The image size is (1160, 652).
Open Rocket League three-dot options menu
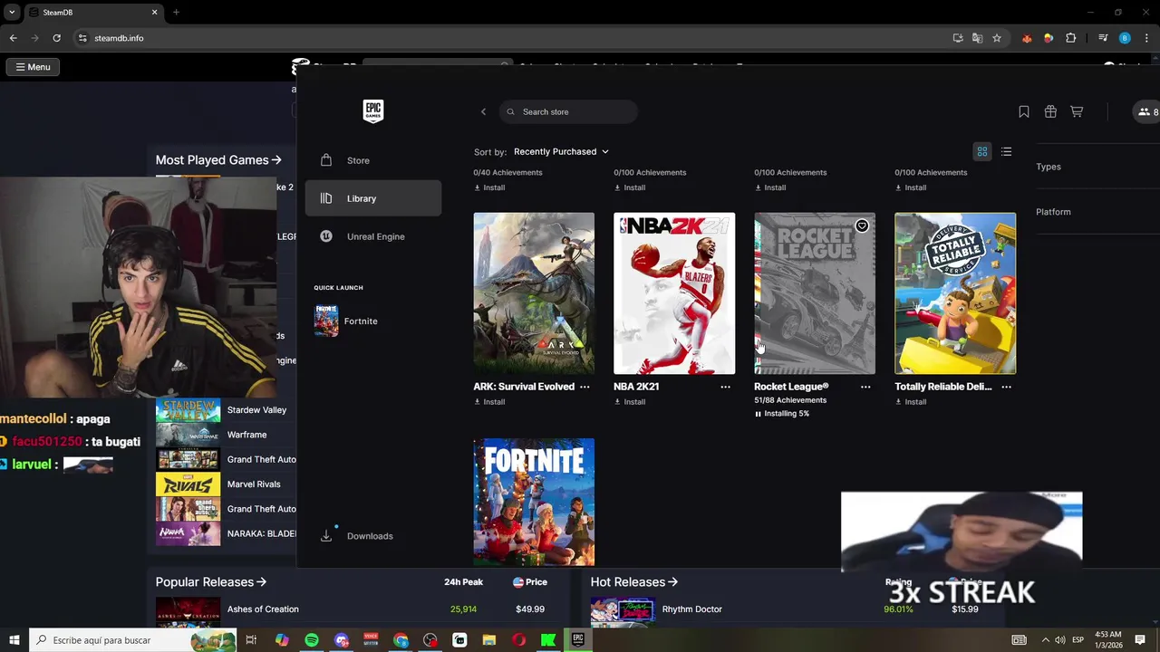tap(865, 387)
